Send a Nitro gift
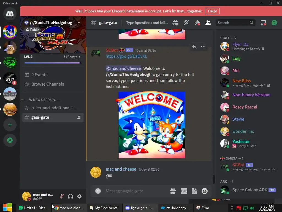 tap(173, 191)
